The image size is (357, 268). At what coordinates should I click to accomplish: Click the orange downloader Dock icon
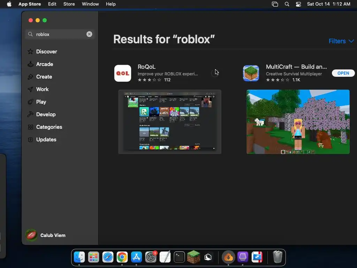(x=228, y=257)
